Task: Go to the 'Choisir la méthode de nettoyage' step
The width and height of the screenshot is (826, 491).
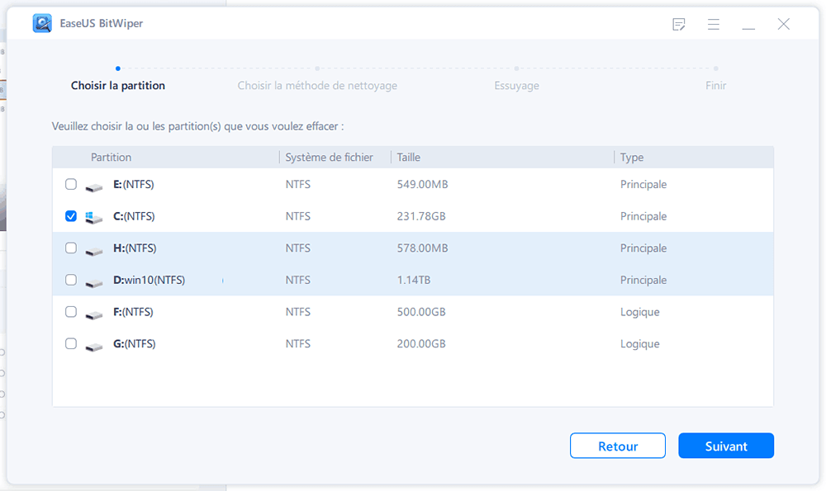Action: (x=317, y=86)
